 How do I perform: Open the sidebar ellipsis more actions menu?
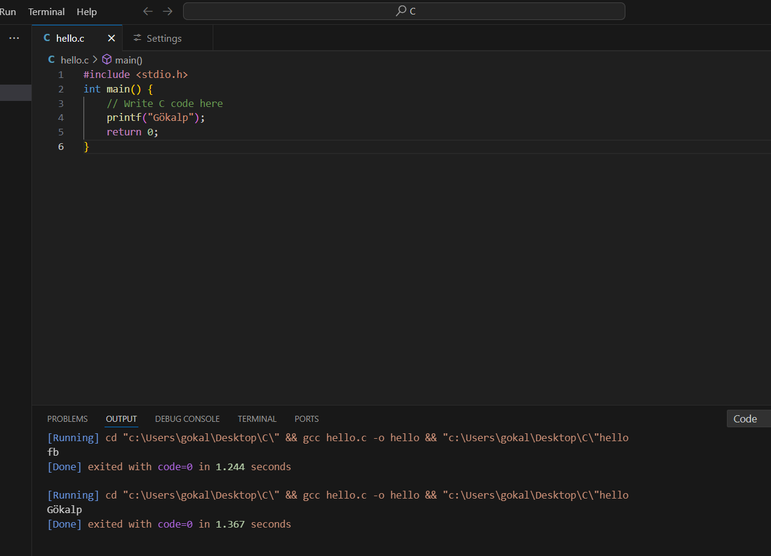pyautogui.click(x=14, y=38)
